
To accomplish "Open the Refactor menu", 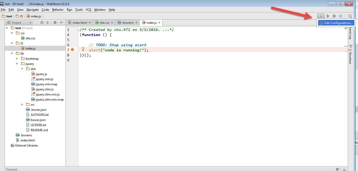I will pyautogui.click(x=58, y=10).
